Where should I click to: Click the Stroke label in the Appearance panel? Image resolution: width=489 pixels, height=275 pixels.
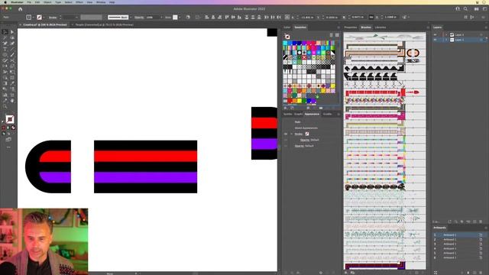pyautogui.click(x=299, y=134)
